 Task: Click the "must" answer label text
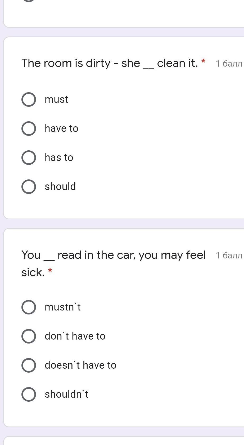click(x=56, y=100)
